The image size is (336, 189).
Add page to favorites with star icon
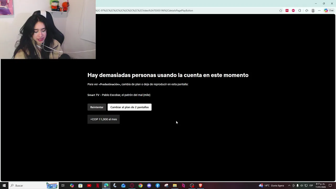(281, 10)
